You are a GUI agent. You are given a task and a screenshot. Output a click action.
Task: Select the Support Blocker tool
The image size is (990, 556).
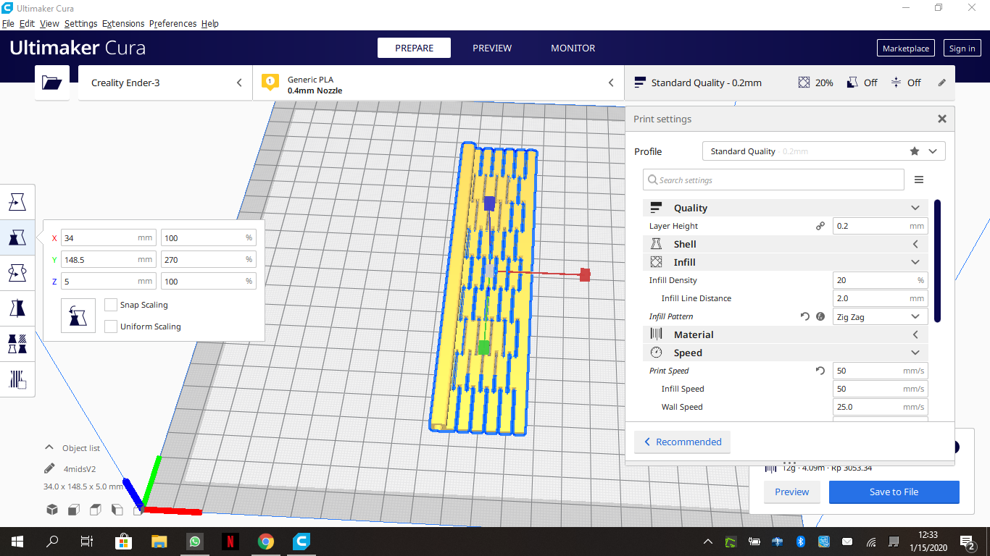click(x=17, y=379)
